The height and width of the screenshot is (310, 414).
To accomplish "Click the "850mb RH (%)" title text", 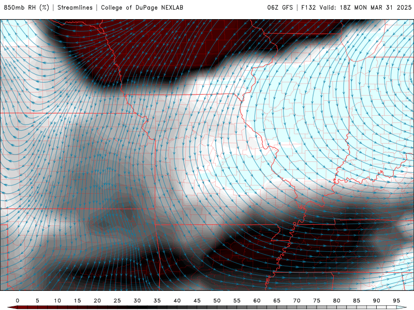I will tap(26, 8).
